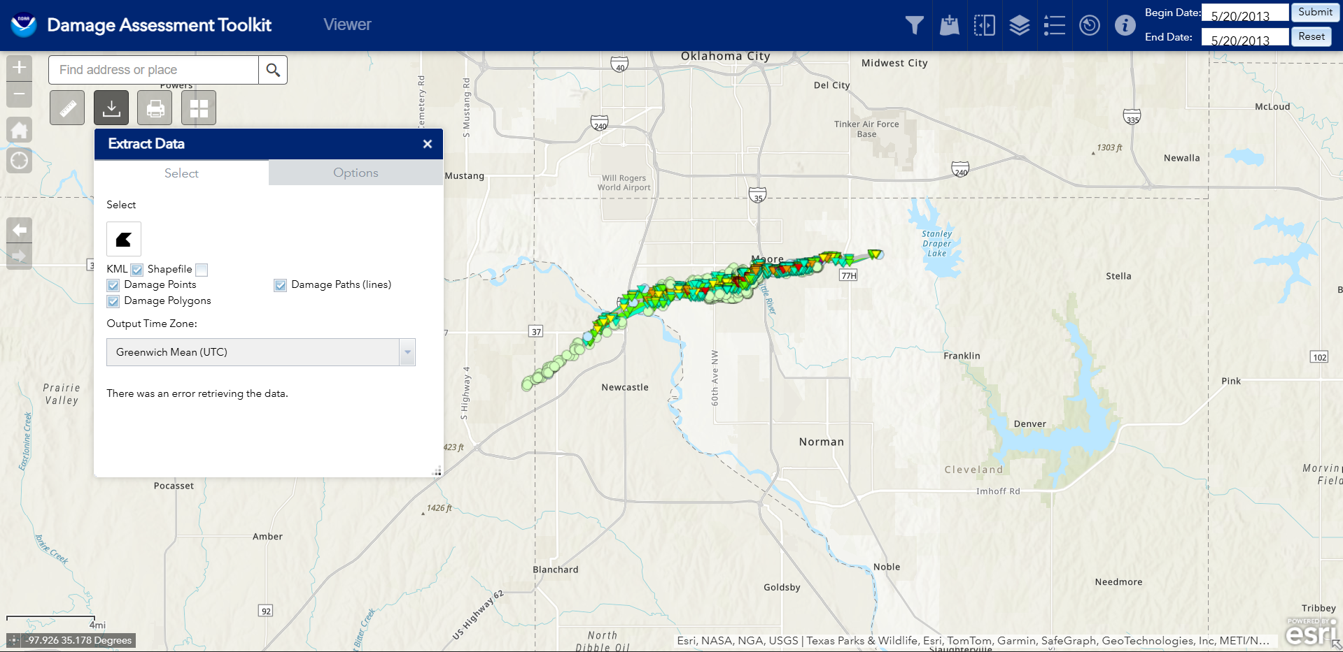The height and width of the screenshot is (652, 1343).
Task: Open the swipe compare tool
Action: pyautogui.click(x=984, y=26)
